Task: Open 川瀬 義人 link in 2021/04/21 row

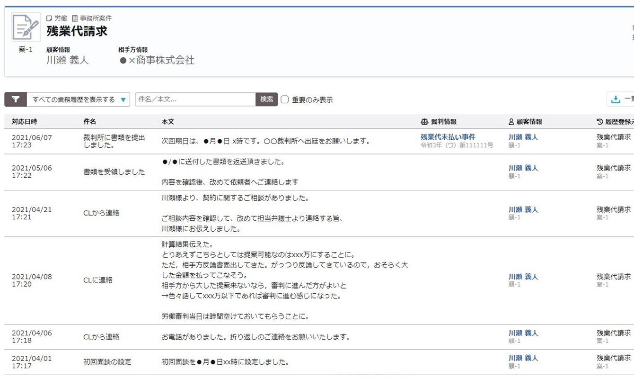Action: tap(523, 209)
